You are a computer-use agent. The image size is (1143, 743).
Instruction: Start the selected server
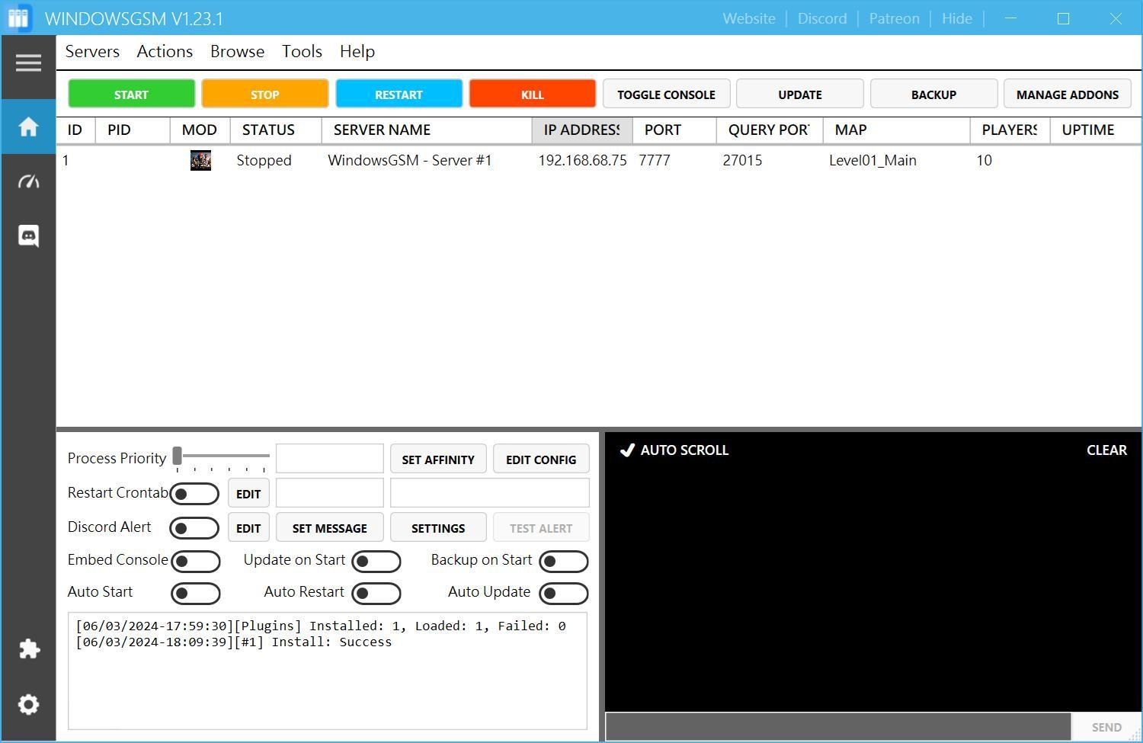click(131, 94)
